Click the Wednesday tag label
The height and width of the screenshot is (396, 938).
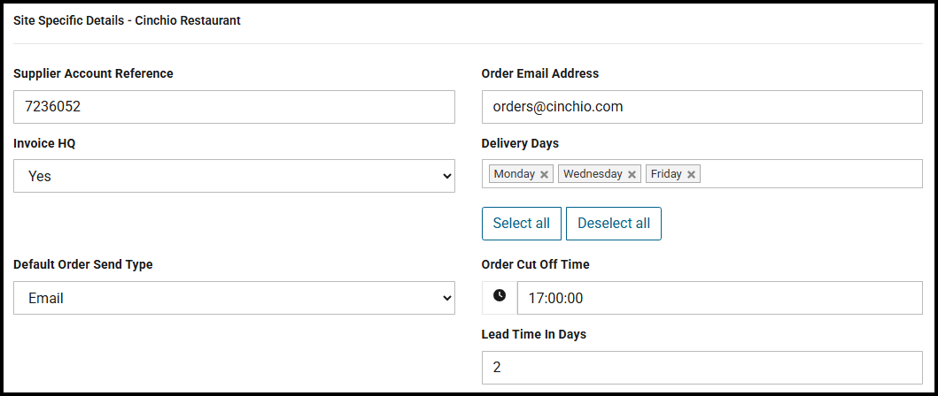coord(593,174)
